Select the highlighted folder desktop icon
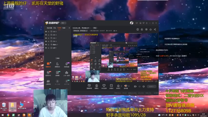 [x=12, y=107]
